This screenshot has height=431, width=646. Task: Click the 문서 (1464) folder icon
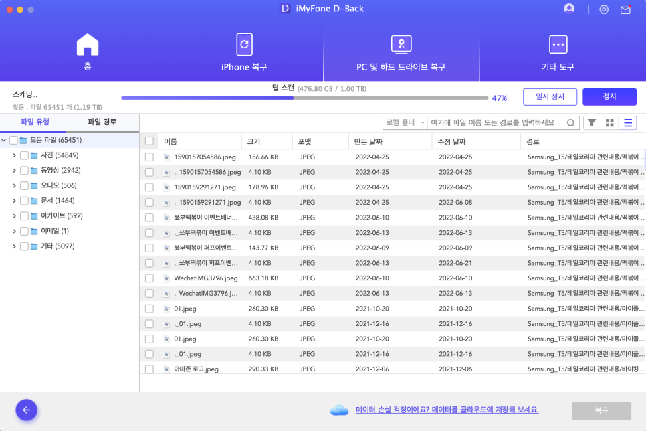point(34,201)
